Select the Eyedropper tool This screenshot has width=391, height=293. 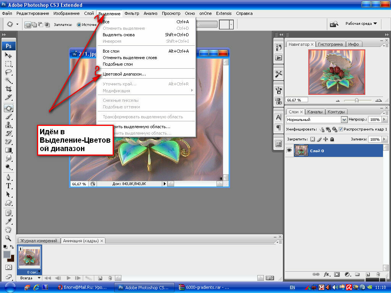[x=8, y=221]
